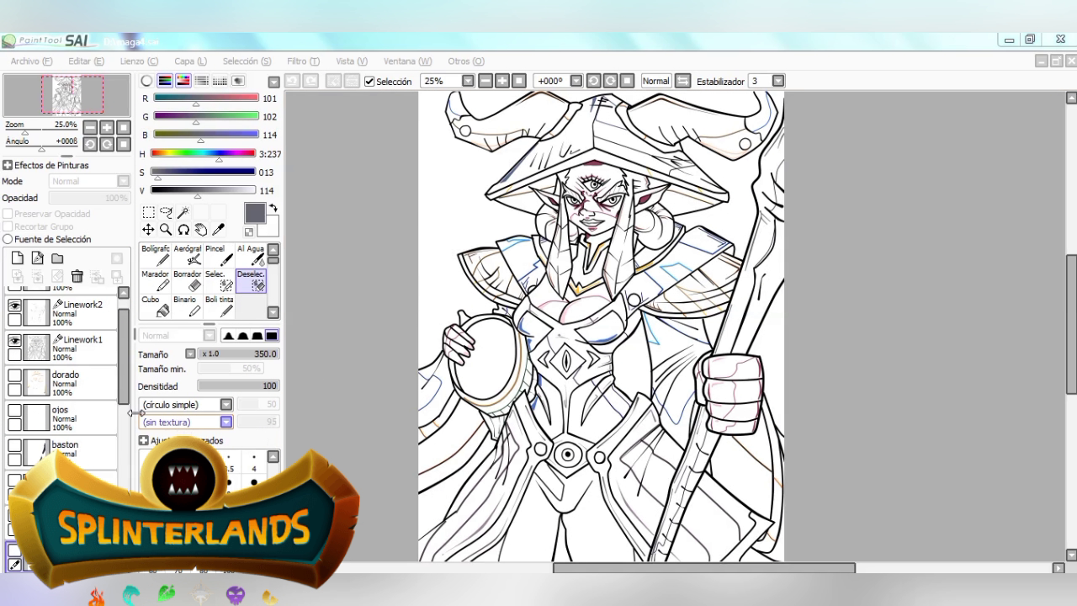Select the Borrador eraser tool
Image resolution: width=1077 pixels, height=606 pixels.
coord(187,281)
